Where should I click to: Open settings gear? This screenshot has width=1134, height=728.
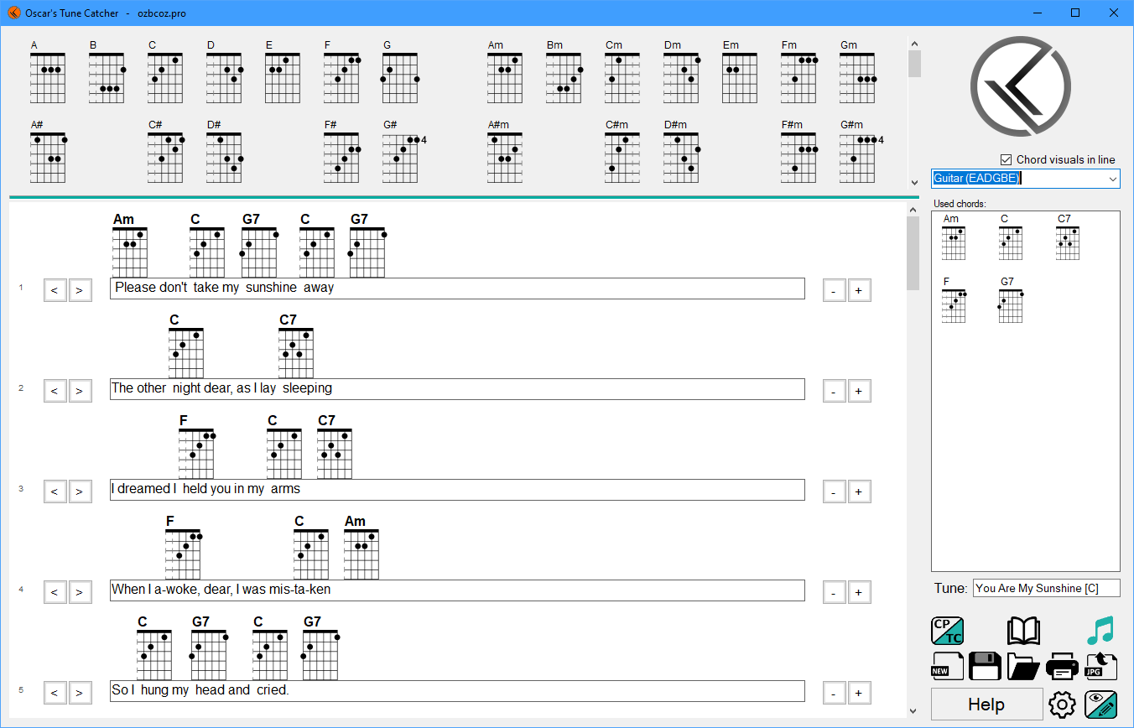pyautogui.click(x=1062, y=705)
